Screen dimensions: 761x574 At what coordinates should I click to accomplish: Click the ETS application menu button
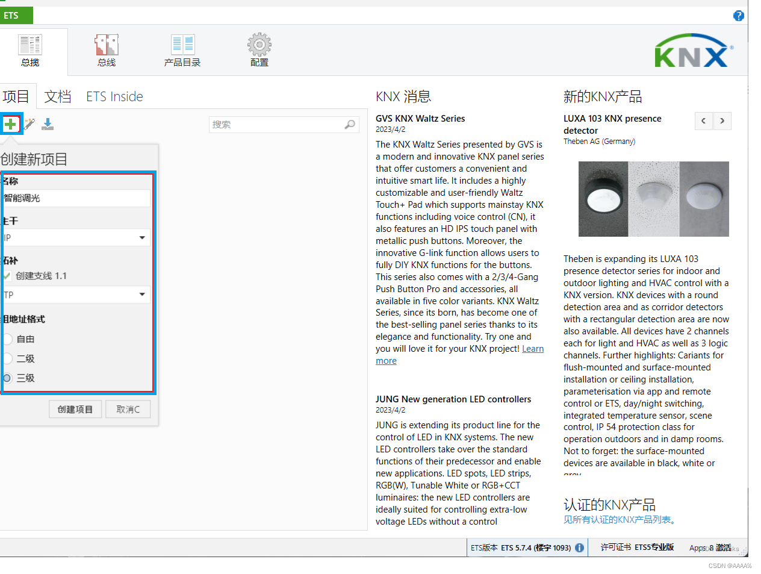tap(16, 16)
